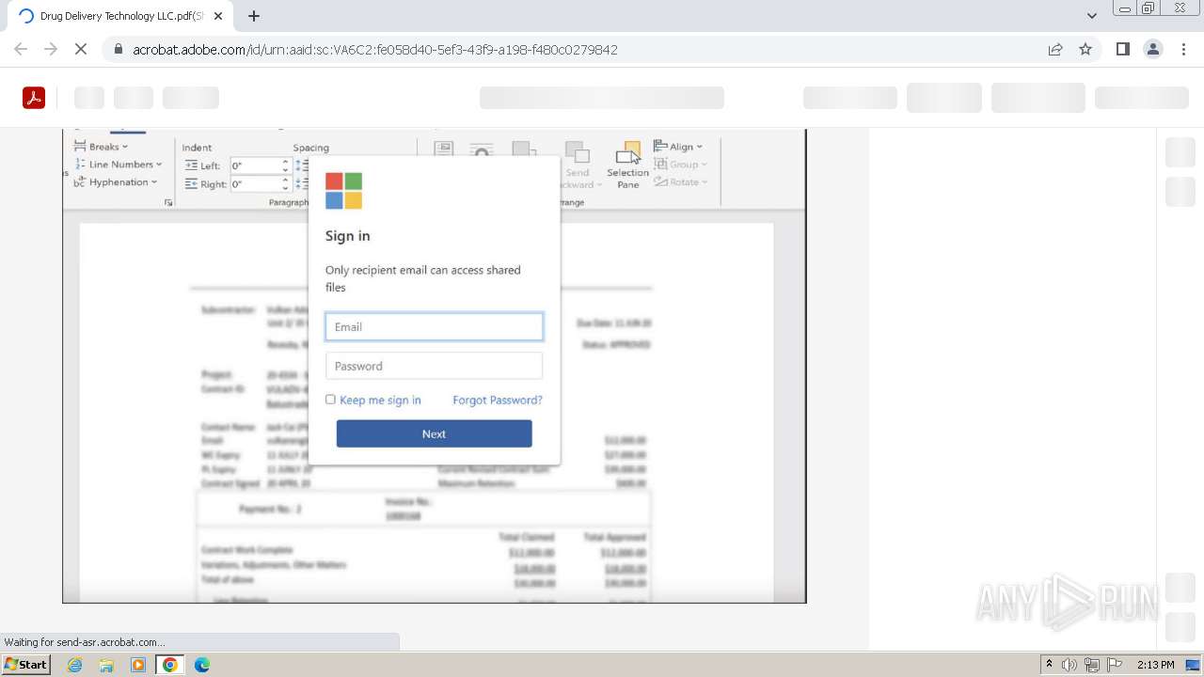The height and width of the screenshot is (677, 1204).
Task: Open Align dropdown
Action: click(678, 147)
